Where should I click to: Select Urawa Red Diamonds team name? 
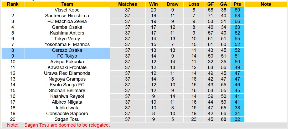(67, 73)
